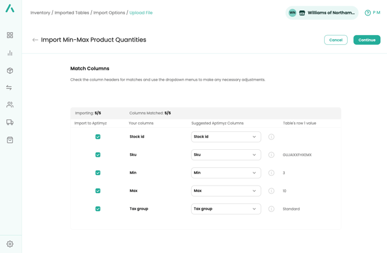Open the Tax group column dropdown
This screenshot has height=253, width=387.
[x=226, y=209]
